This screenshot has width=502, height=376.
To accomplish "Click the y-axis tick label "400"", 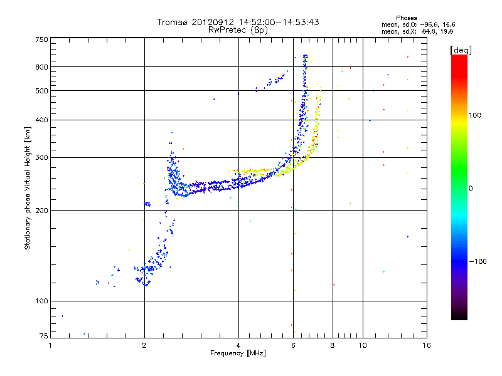I will click(x=42, y=120).
